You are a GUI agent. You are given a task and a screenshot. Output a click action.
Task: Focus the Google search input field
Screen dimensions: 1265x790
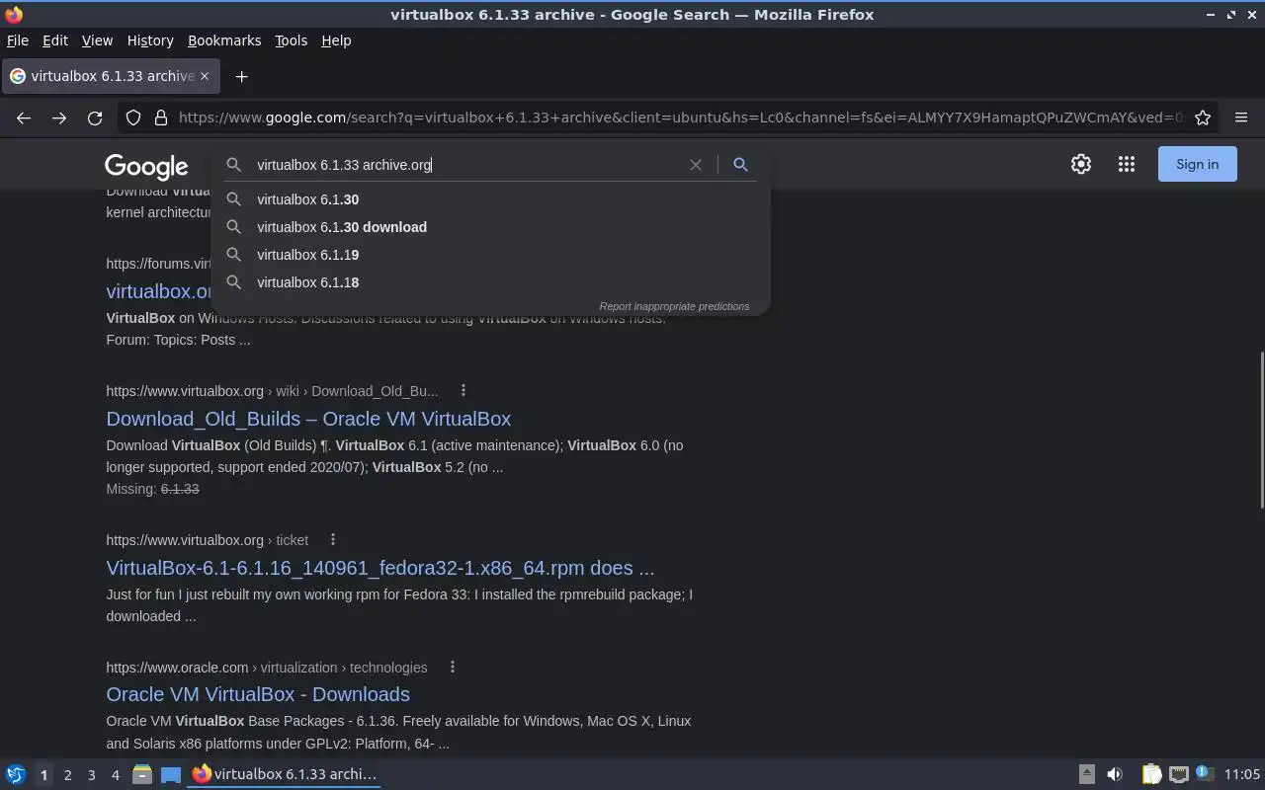point(464,165)
